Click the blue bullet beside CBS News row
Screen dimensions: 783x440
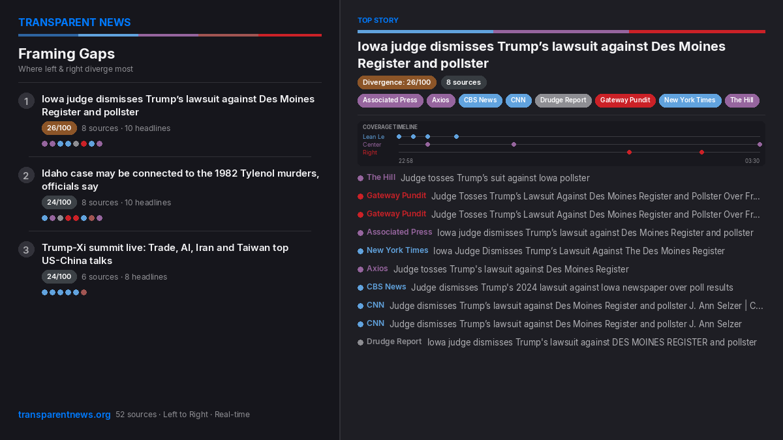tap(360, 288)
